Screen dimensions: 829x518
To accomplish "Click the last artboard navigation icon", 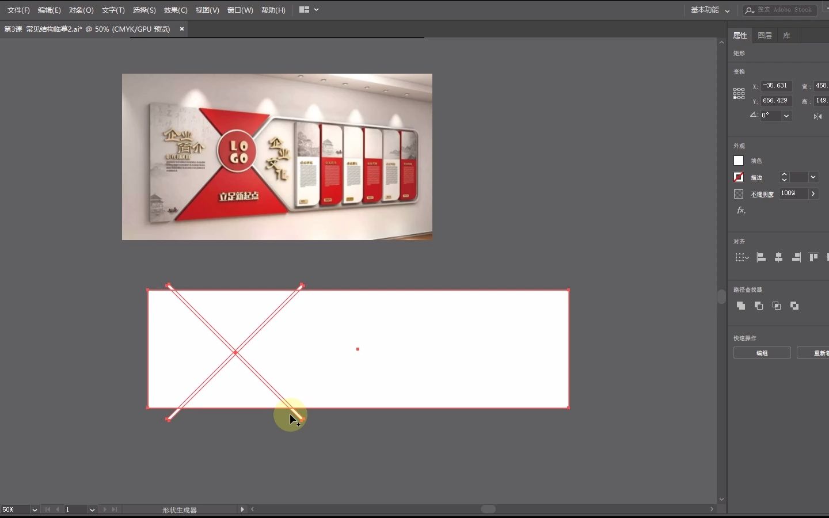I will click(114, 509).
